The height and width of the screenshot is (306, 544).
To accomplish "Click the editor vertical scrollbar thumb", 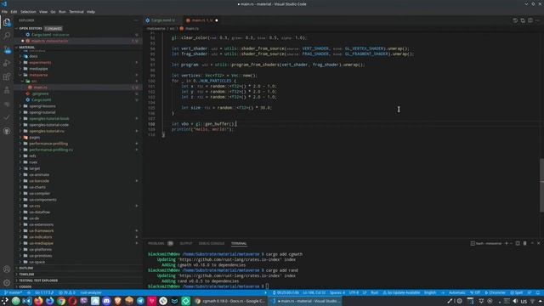I will point(541,185).
